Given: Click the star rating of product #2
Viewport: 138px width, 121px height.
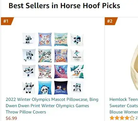Looking at the screenshot, I should (122, 118).
